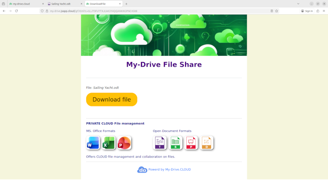Select the Open Document Drawing icon
The image size is (328, 184).
[x=206, y=143]
